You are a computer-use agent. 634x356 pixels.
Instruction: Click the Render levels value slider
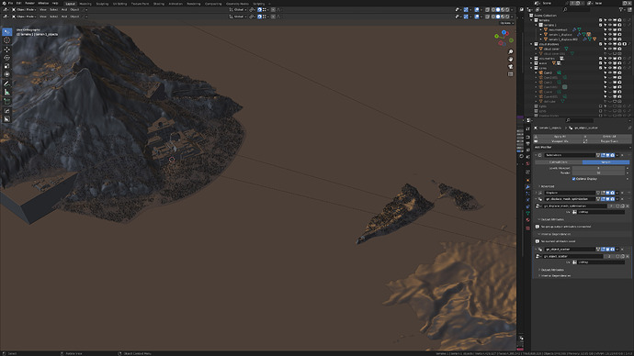[598, 172]
